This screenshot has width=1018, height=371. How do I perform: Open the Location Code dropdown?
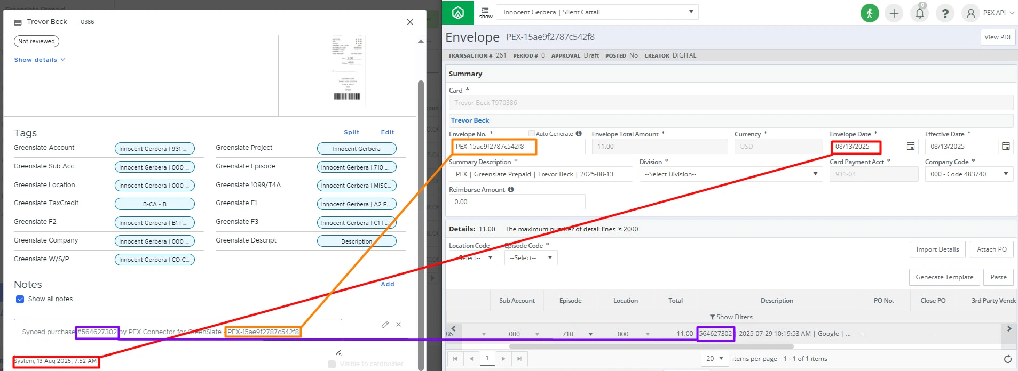pyautogui.click(x=474, y=258)
